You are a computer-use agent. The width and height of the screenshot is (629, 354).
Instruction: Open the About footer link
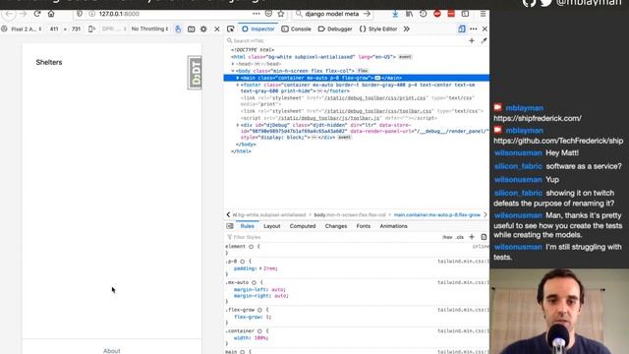111,350
